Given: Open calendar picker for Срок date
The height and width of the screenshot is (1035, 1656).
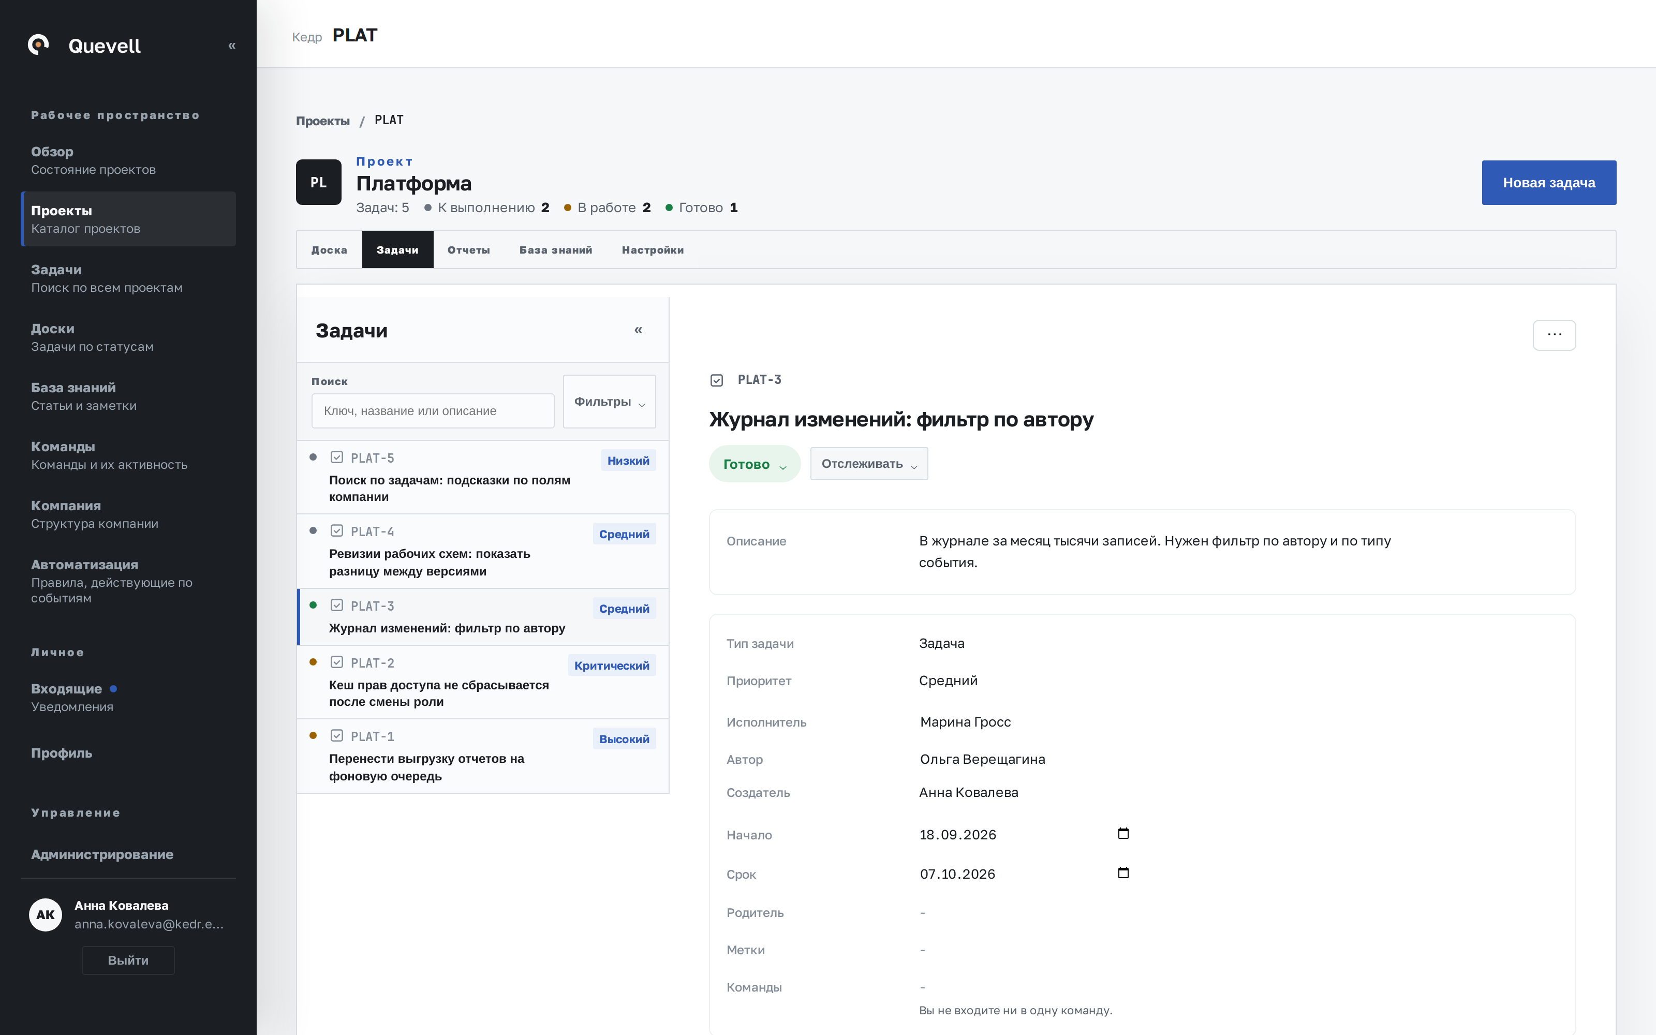Looking at the screenshot, I should [1123, 873].
